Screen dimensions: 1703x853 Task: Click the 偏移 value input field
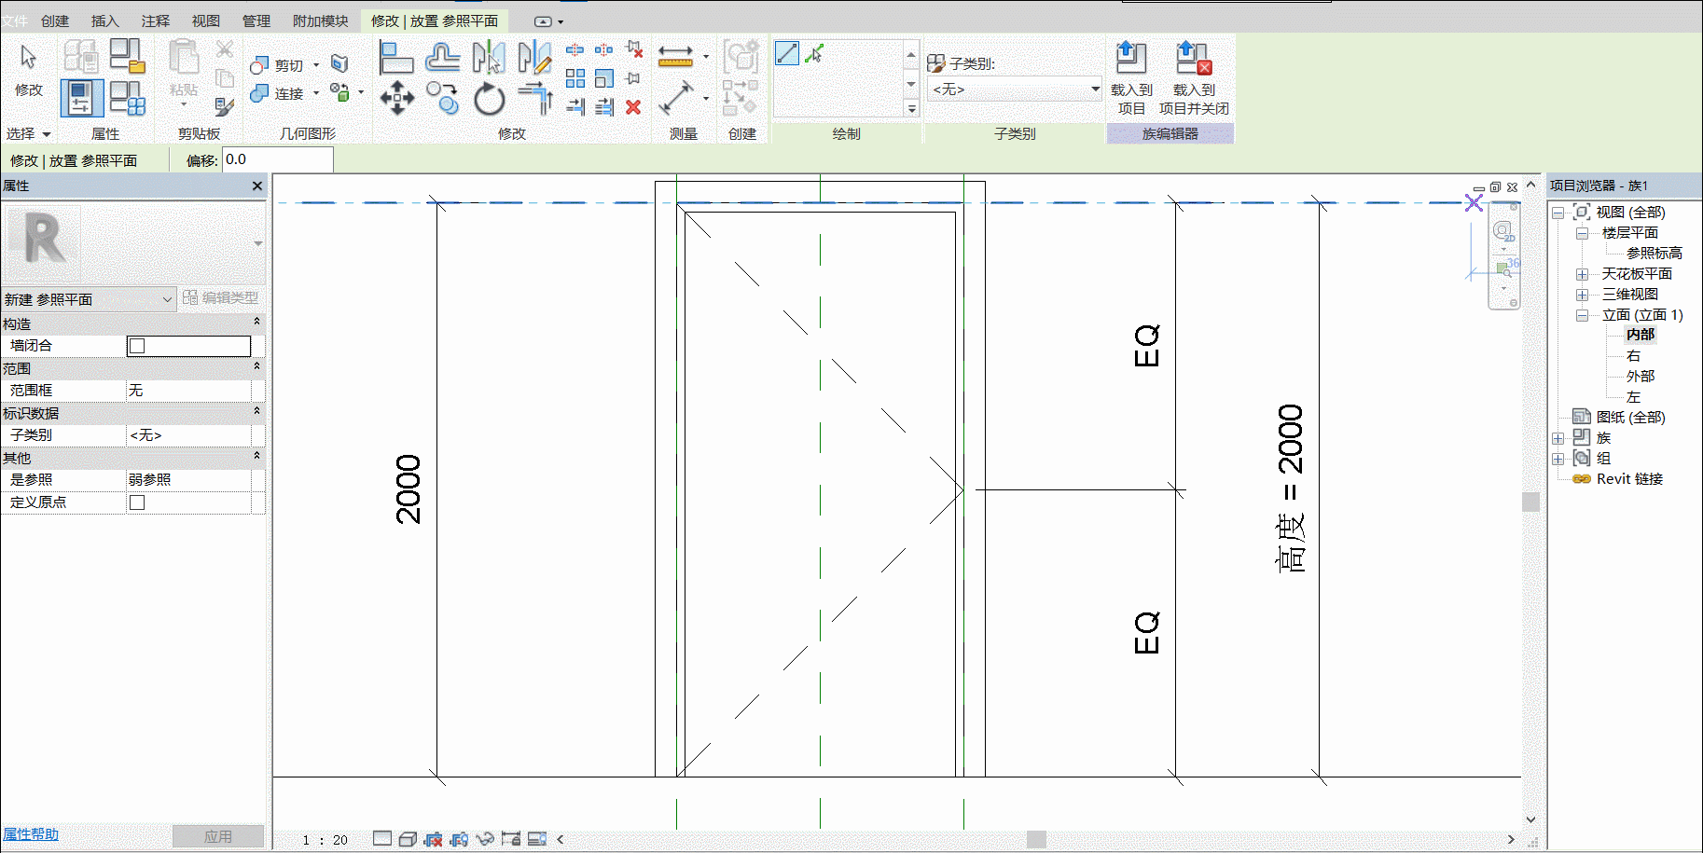277,159
